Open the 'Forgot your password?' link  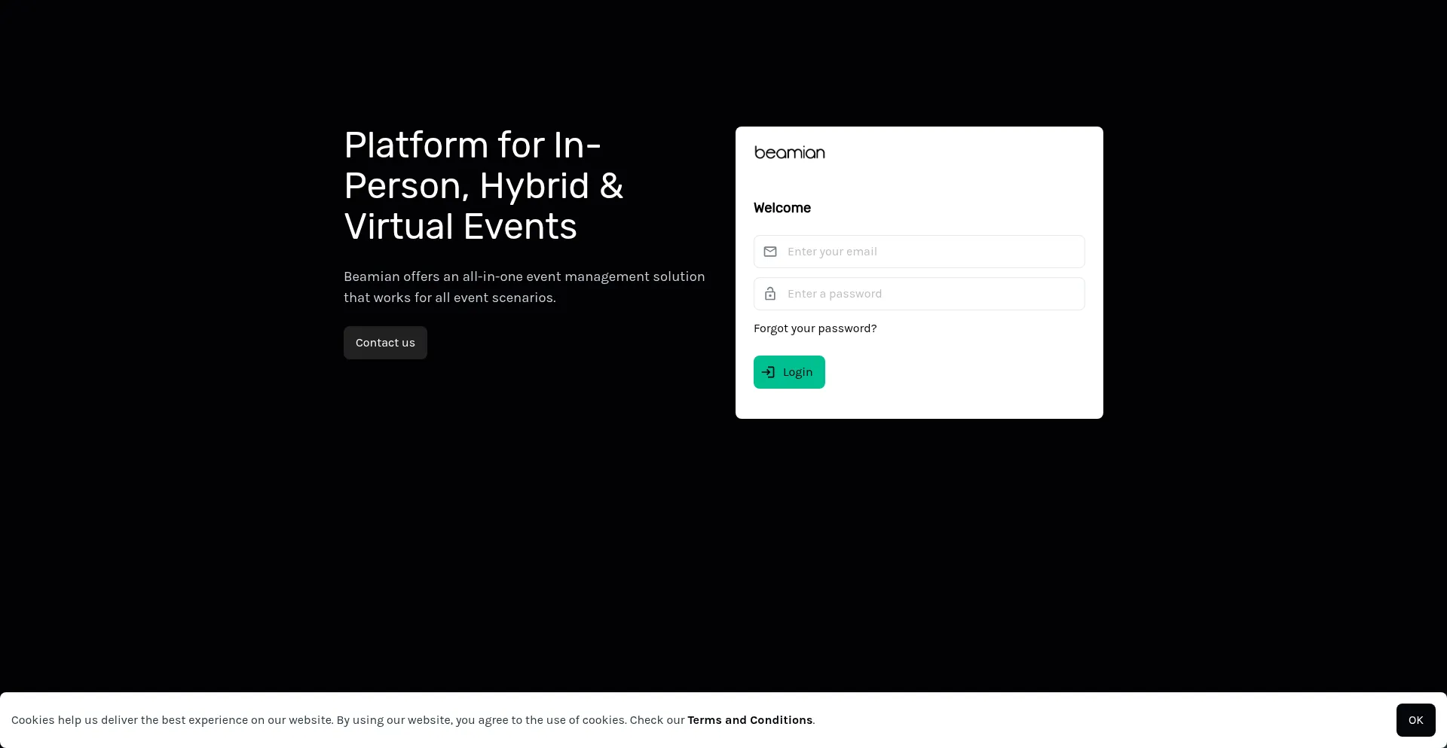point(815,328)
